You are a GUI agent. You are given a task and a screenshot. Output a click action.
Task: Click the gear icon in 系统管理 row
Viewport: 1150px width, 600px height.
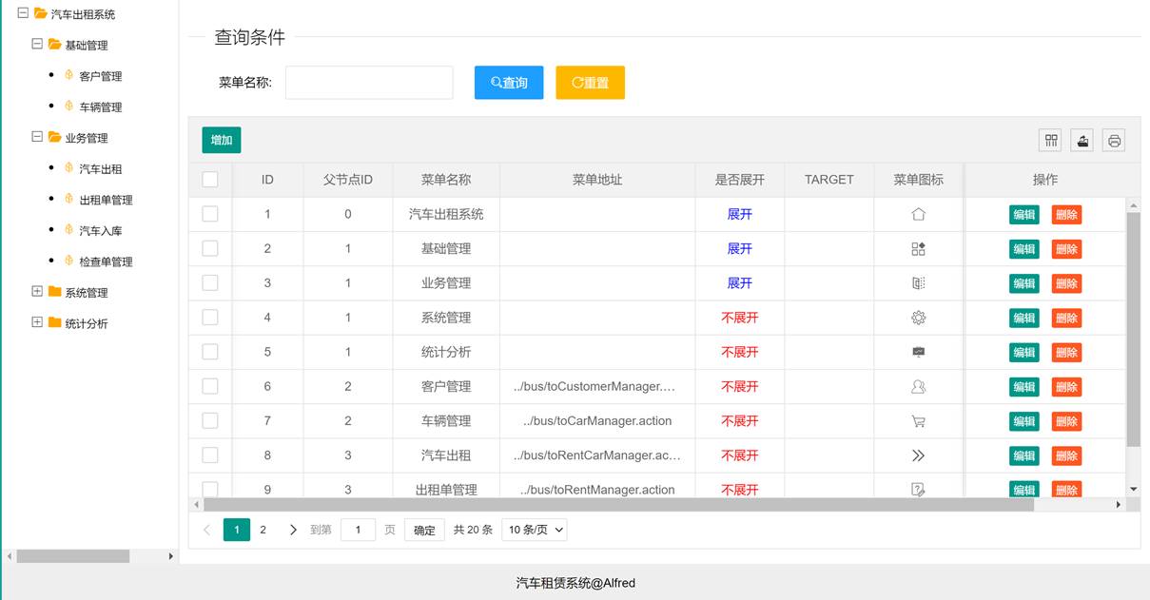[x=918, y=318]
